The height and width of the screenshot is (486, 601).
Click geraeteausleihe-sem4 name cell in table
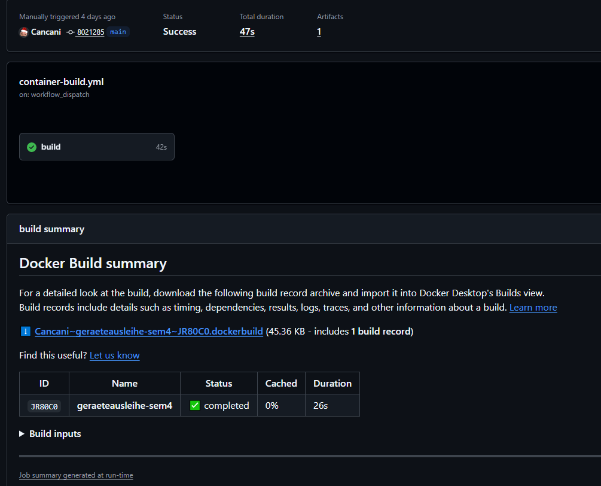pyautogui.click(x=124, y=405)
